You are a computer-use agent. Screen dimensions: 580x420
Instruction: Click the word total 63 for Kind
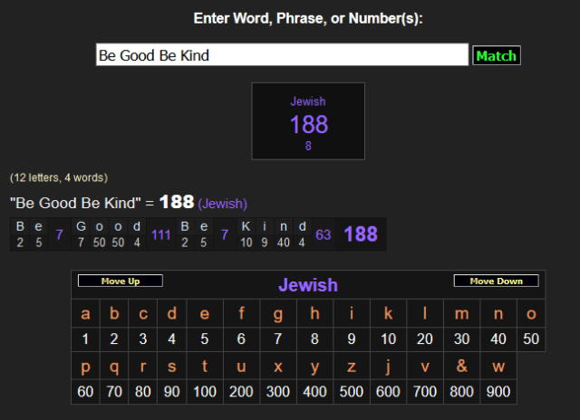(324, 234)
